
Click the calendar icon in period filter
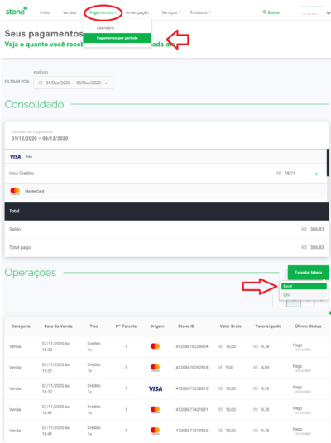[x=41, y=83]
